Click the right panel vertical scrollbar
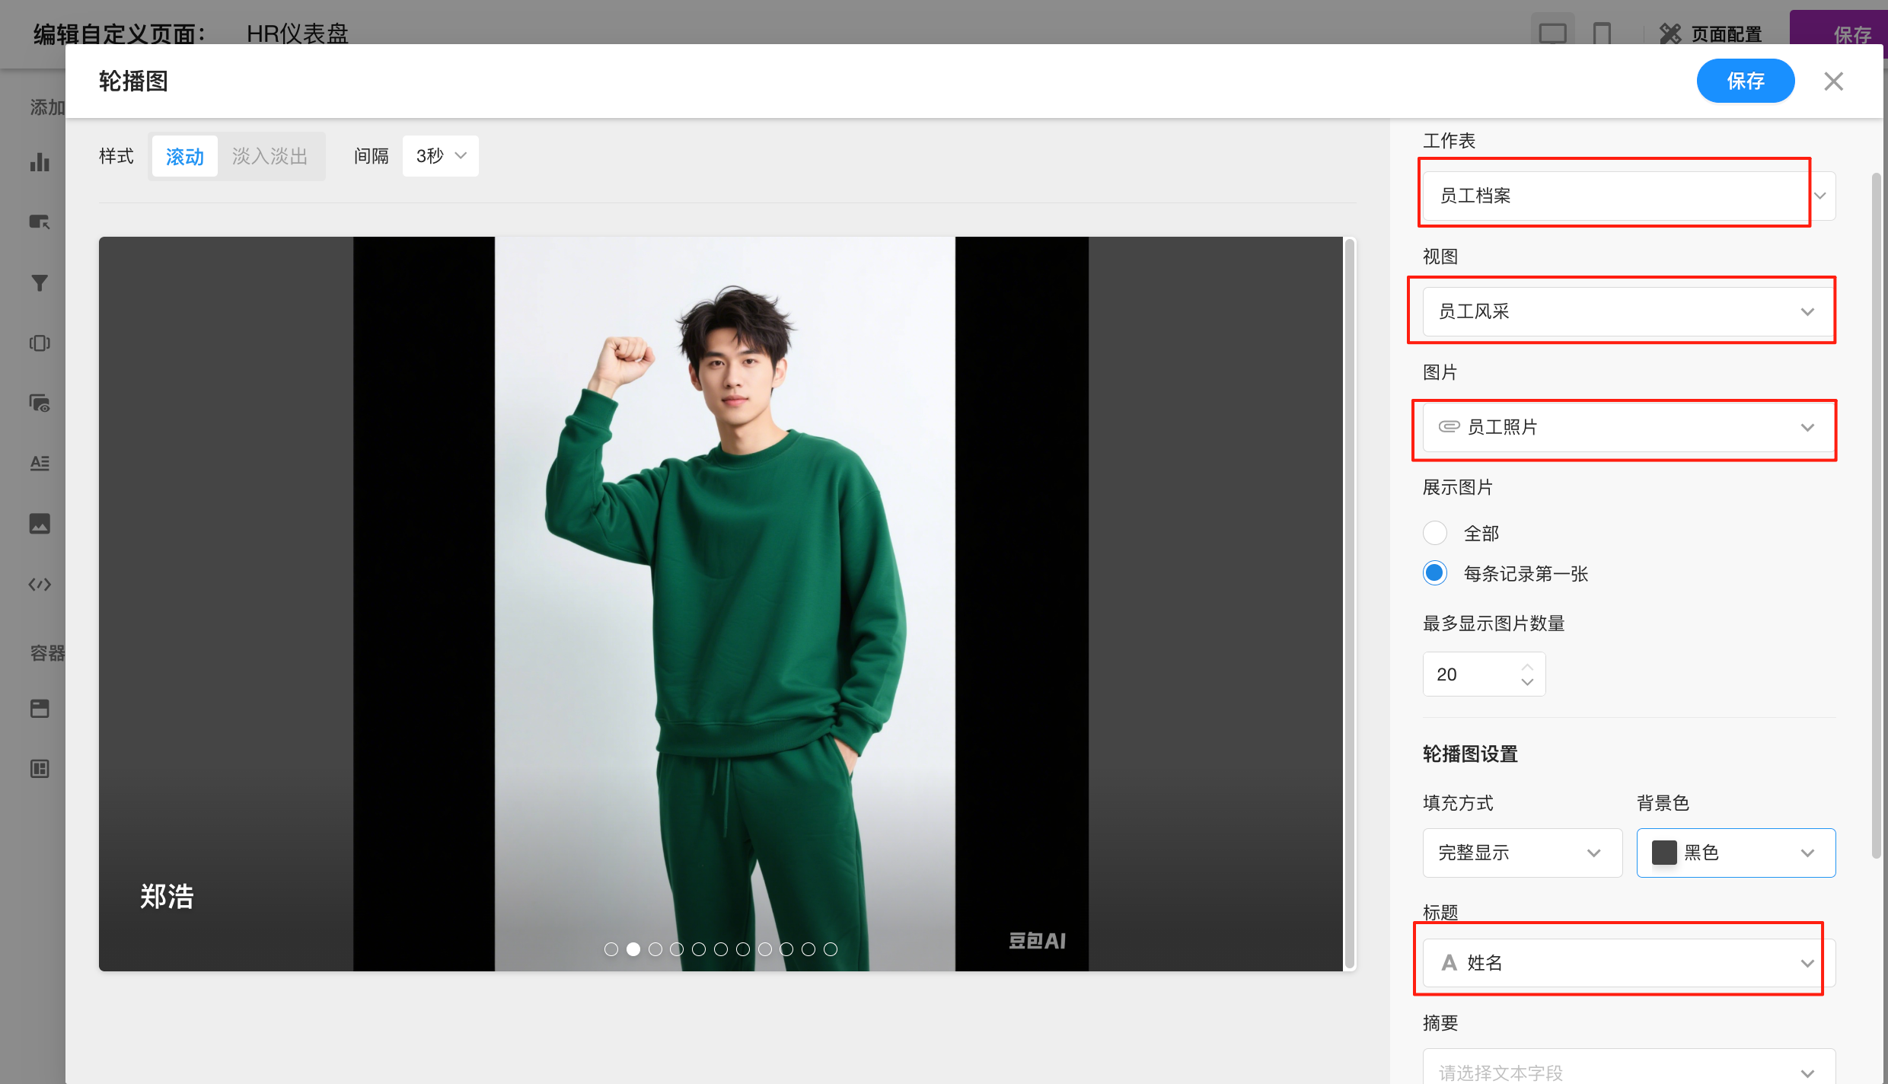1888x1084 pixels. (1876, 516)
